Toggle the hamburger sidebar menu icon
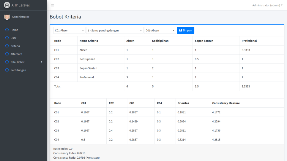Screen dimensions: 287x161 tap(53, 5)
